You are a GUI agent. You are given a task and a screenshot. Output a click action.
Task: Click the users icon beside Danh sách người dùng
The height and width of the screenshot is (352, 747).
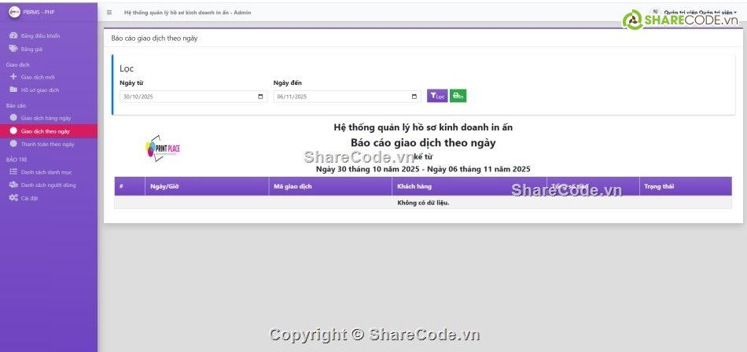click(13, 185)
